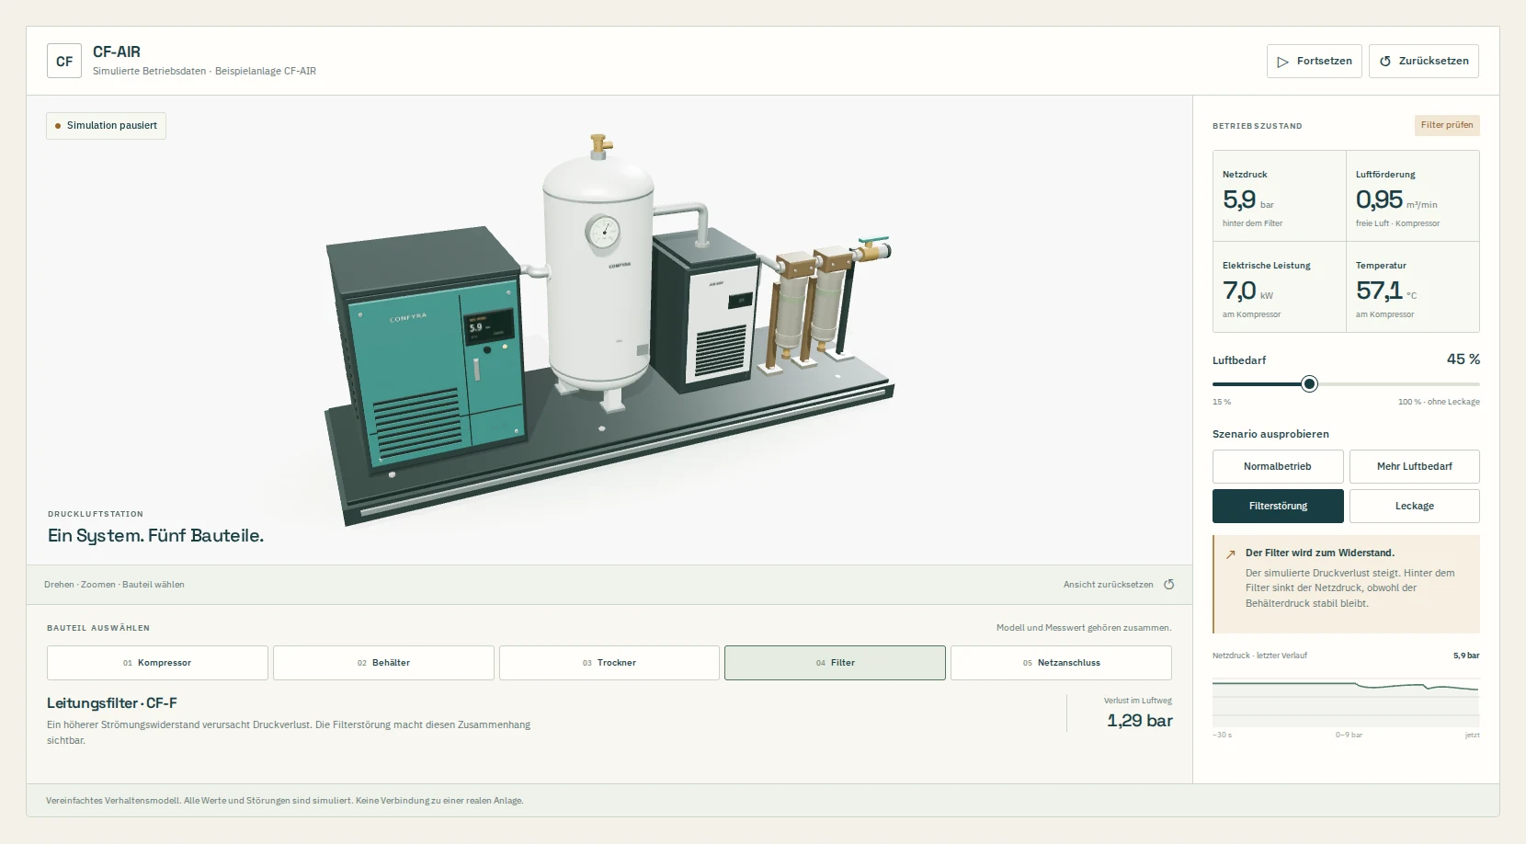Click the twin filter units in model
This screenshot has height=844, width=1526.
(809, 306)
